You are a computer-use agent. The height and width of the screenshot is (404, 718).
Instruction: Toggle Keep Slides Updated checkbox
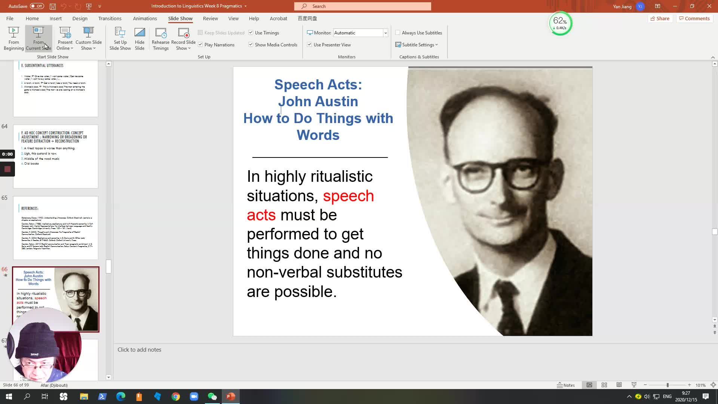[200, 33]
